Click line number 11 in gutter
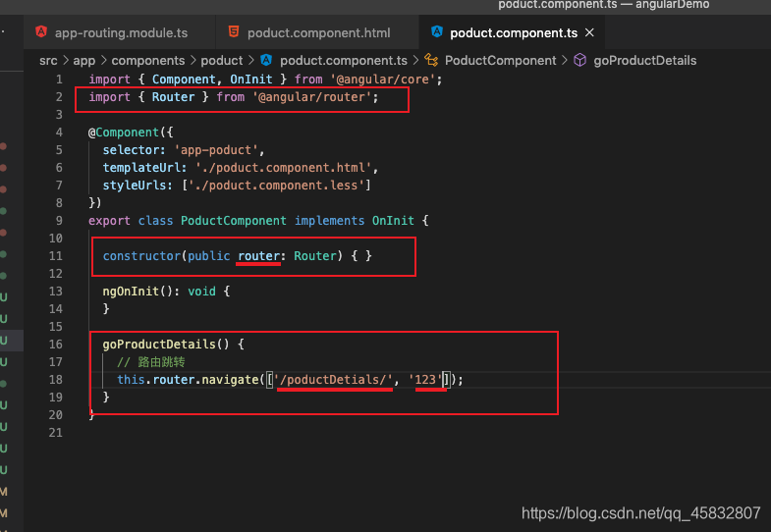The width and height of the screenshot is (771, 532). click(x=56, y=256)
